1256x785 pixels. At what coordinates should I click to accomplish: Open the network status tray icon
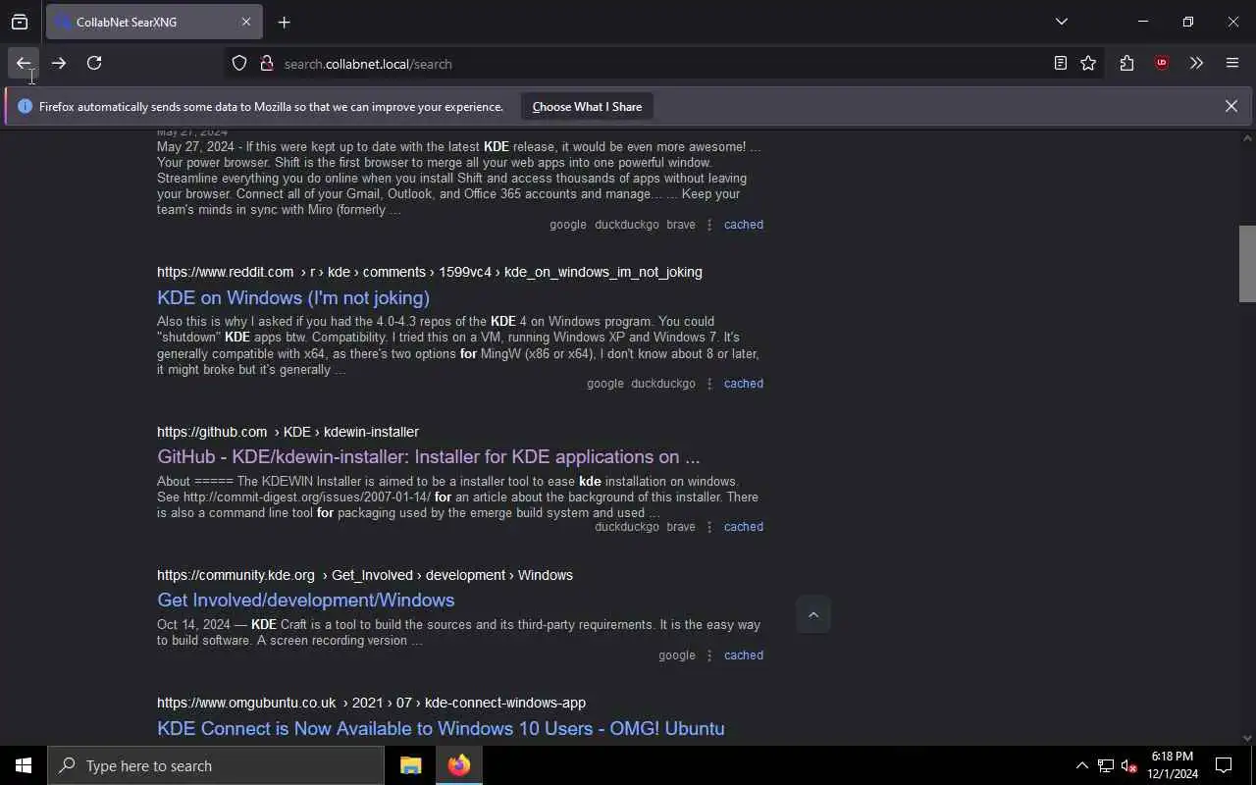[1106, 765]
